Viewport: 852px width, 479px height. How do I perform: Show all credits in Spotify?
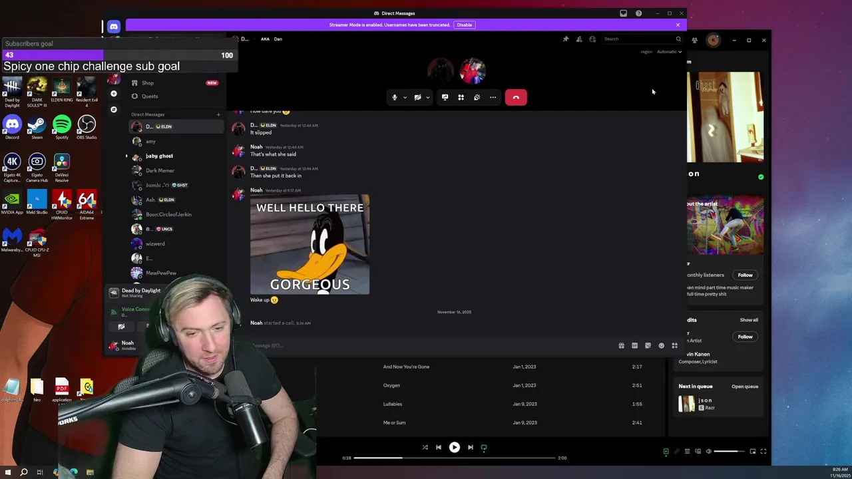tap(749, 320)
